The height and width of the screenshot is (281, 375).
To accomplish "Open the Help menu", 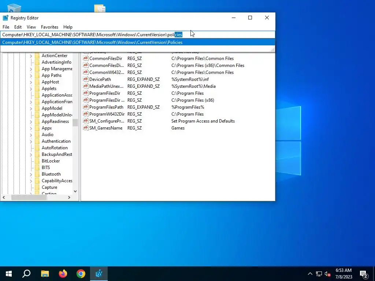I will pyautogui.click(x=68, y=27).
